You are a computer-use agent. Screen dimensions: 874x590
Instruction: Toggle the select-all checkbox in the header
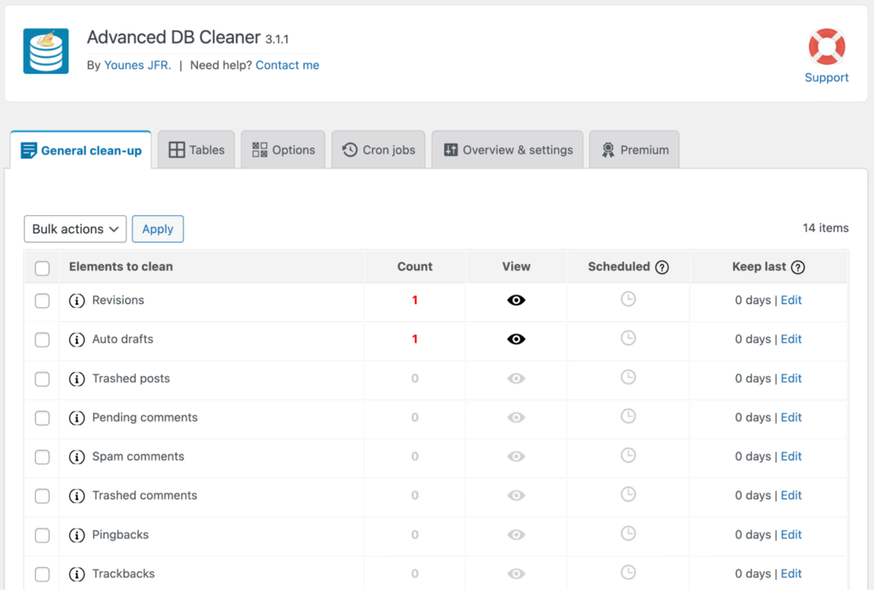(42, 267)
